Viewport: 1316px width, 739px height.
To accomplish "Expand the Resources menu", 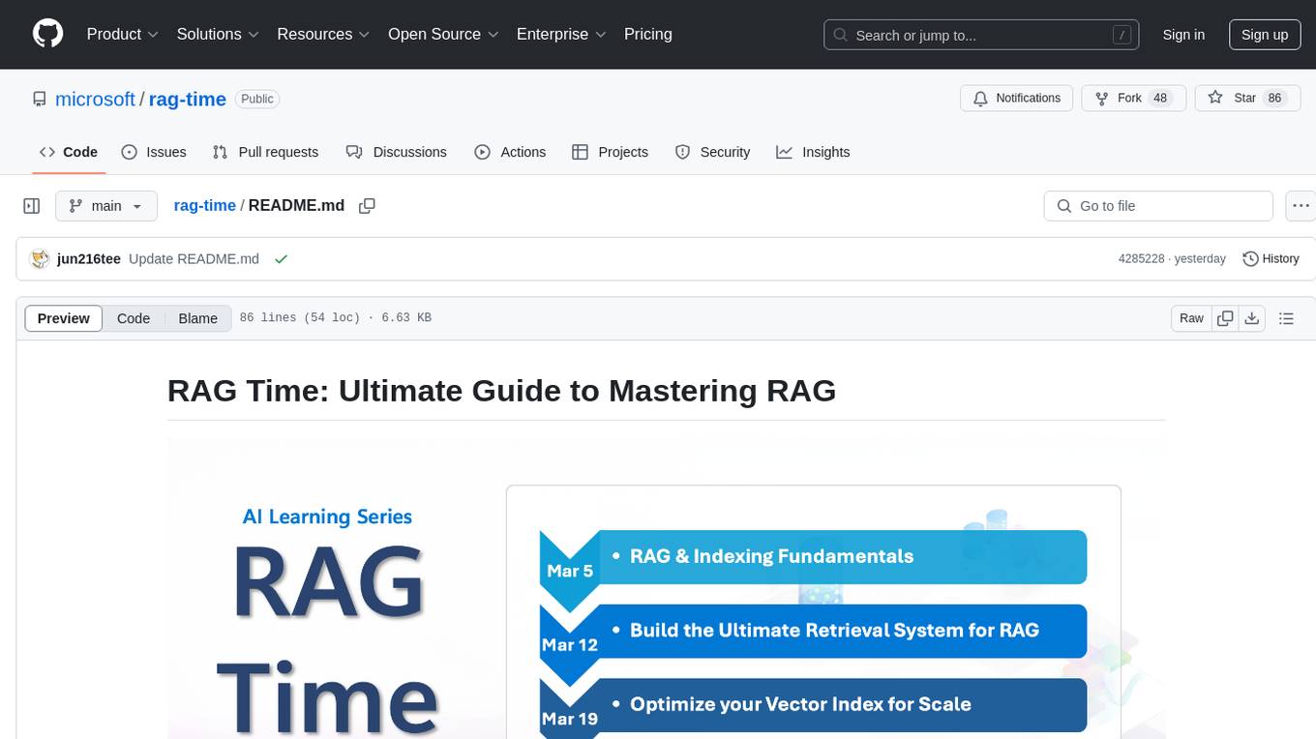I will click(323, 34).
